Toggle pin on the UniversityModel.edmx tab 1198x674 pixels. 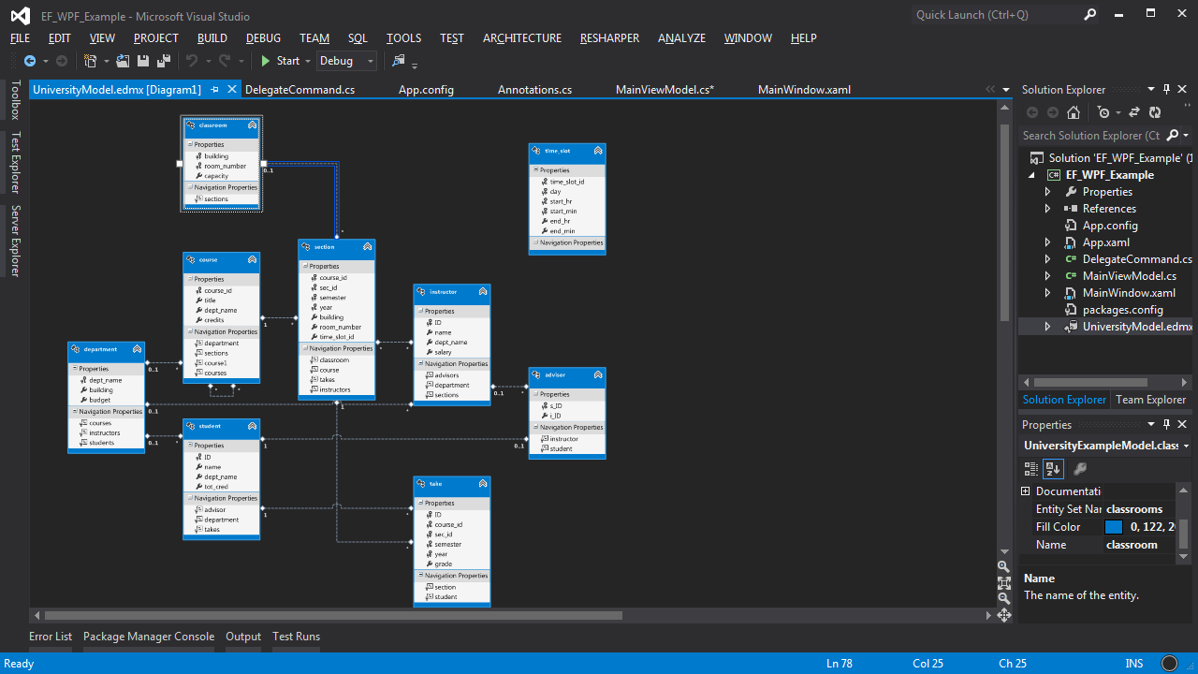point(214,90)
